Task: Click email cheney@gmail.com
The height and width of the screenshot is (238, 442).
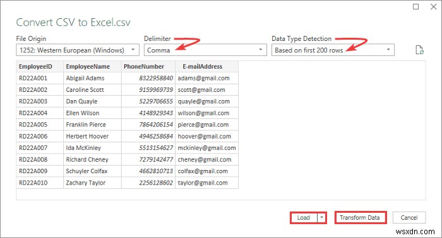Action: coord(205,159)
